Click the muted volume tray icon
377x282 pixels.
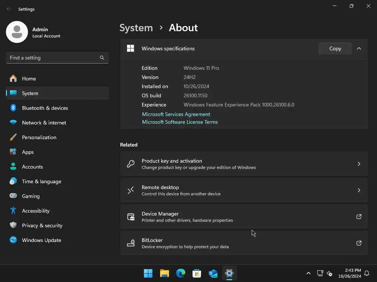click(330, 273)
